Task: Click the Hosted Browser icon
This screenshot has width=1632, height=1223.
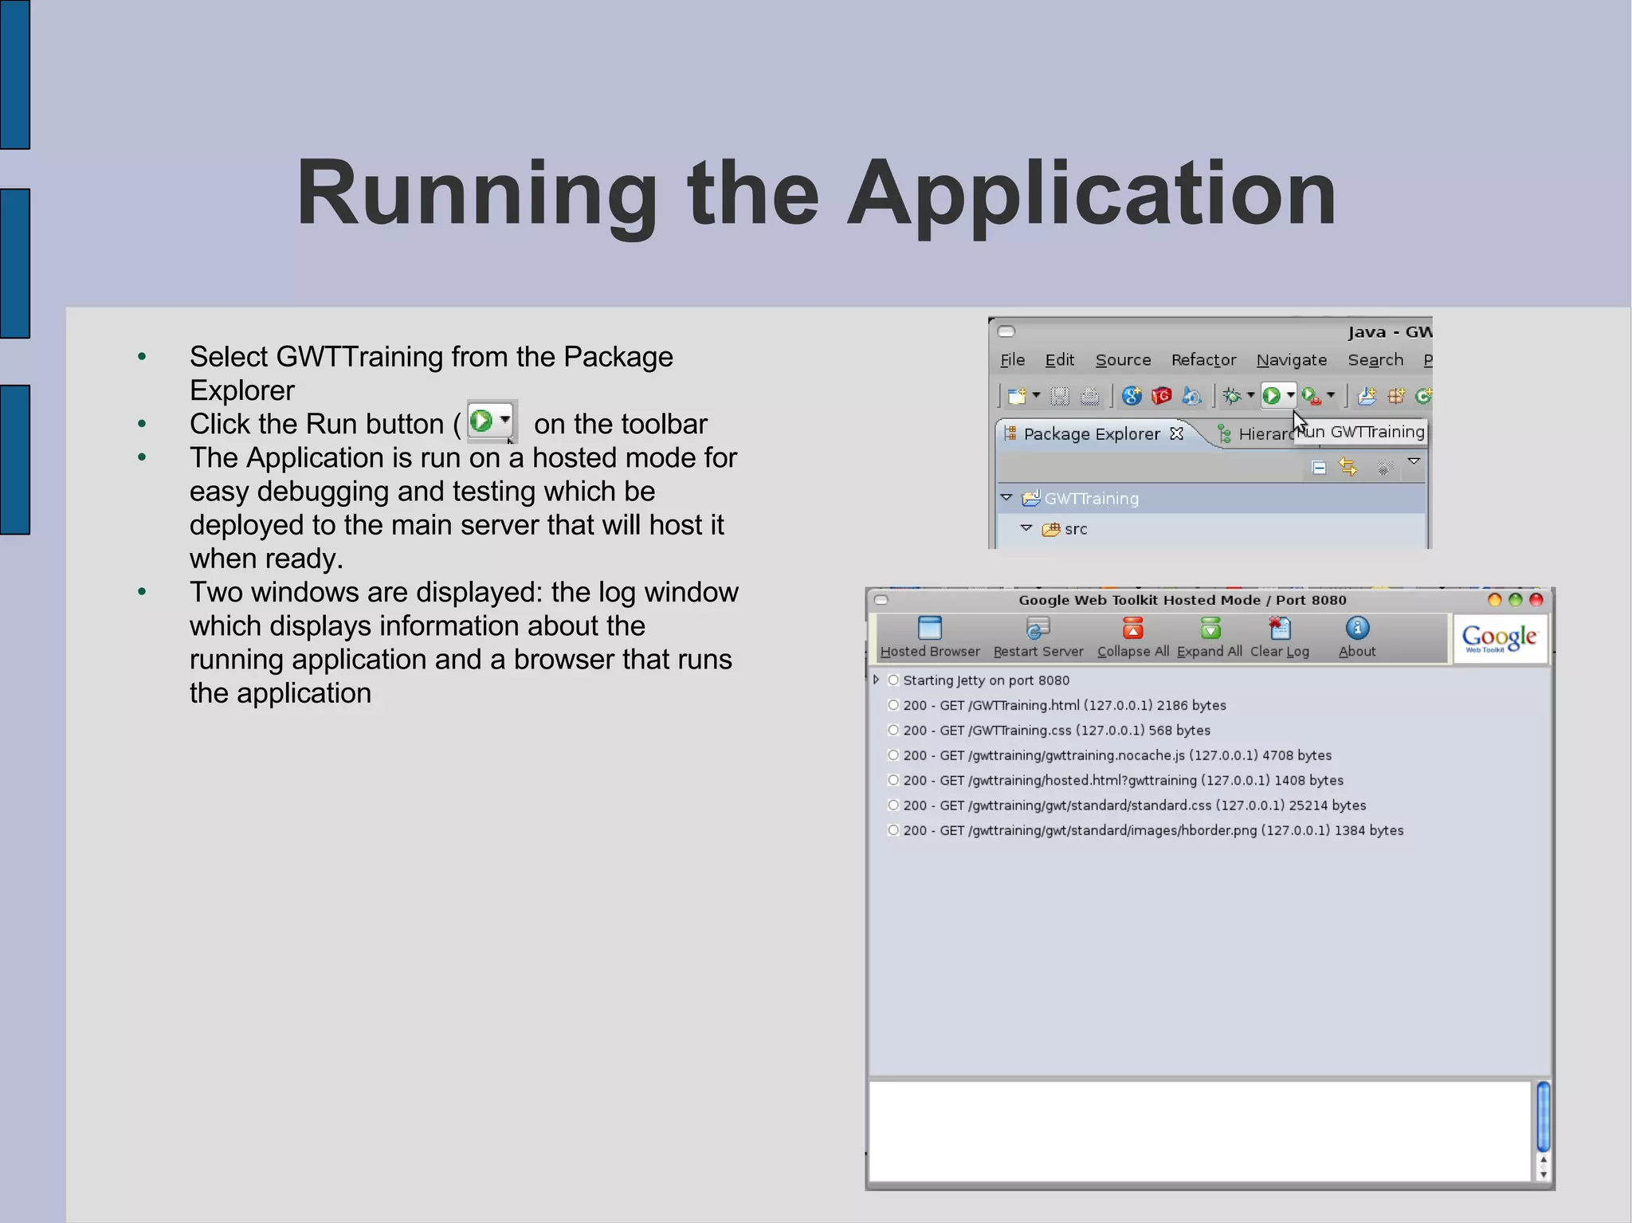Action: point(930,630)
